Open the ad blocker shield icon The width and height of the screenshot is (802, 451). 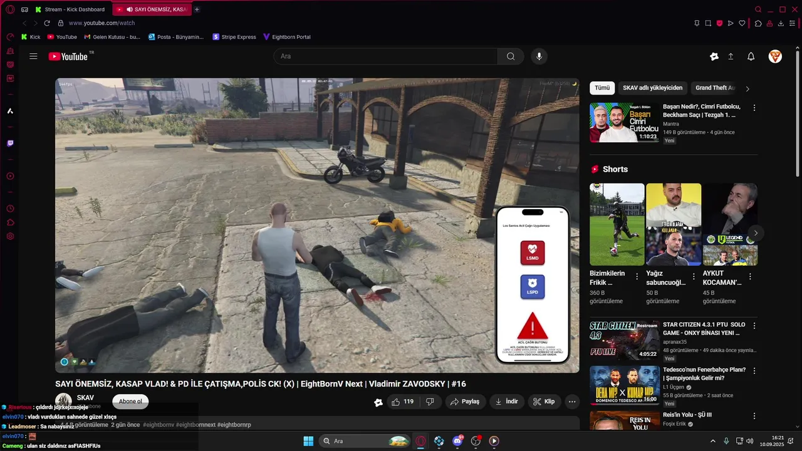tap(719, 23)
